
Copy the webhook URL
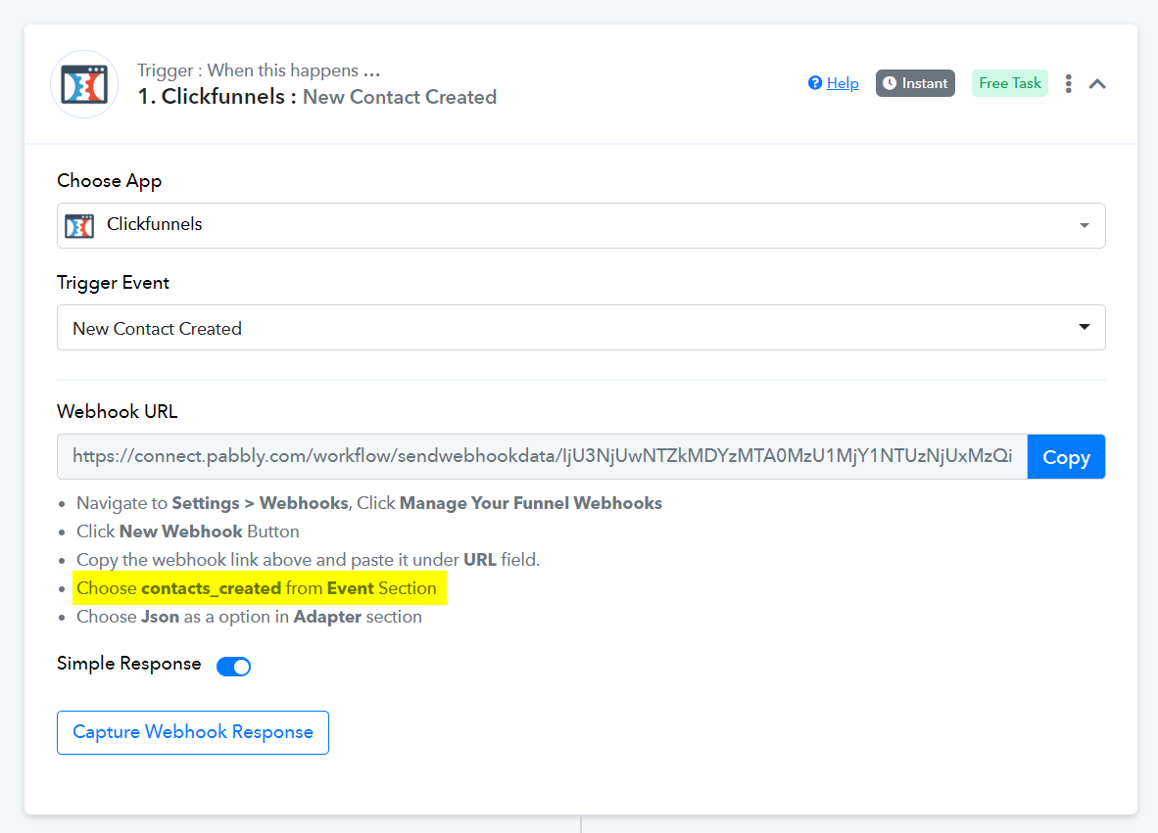pos(1066,457)
